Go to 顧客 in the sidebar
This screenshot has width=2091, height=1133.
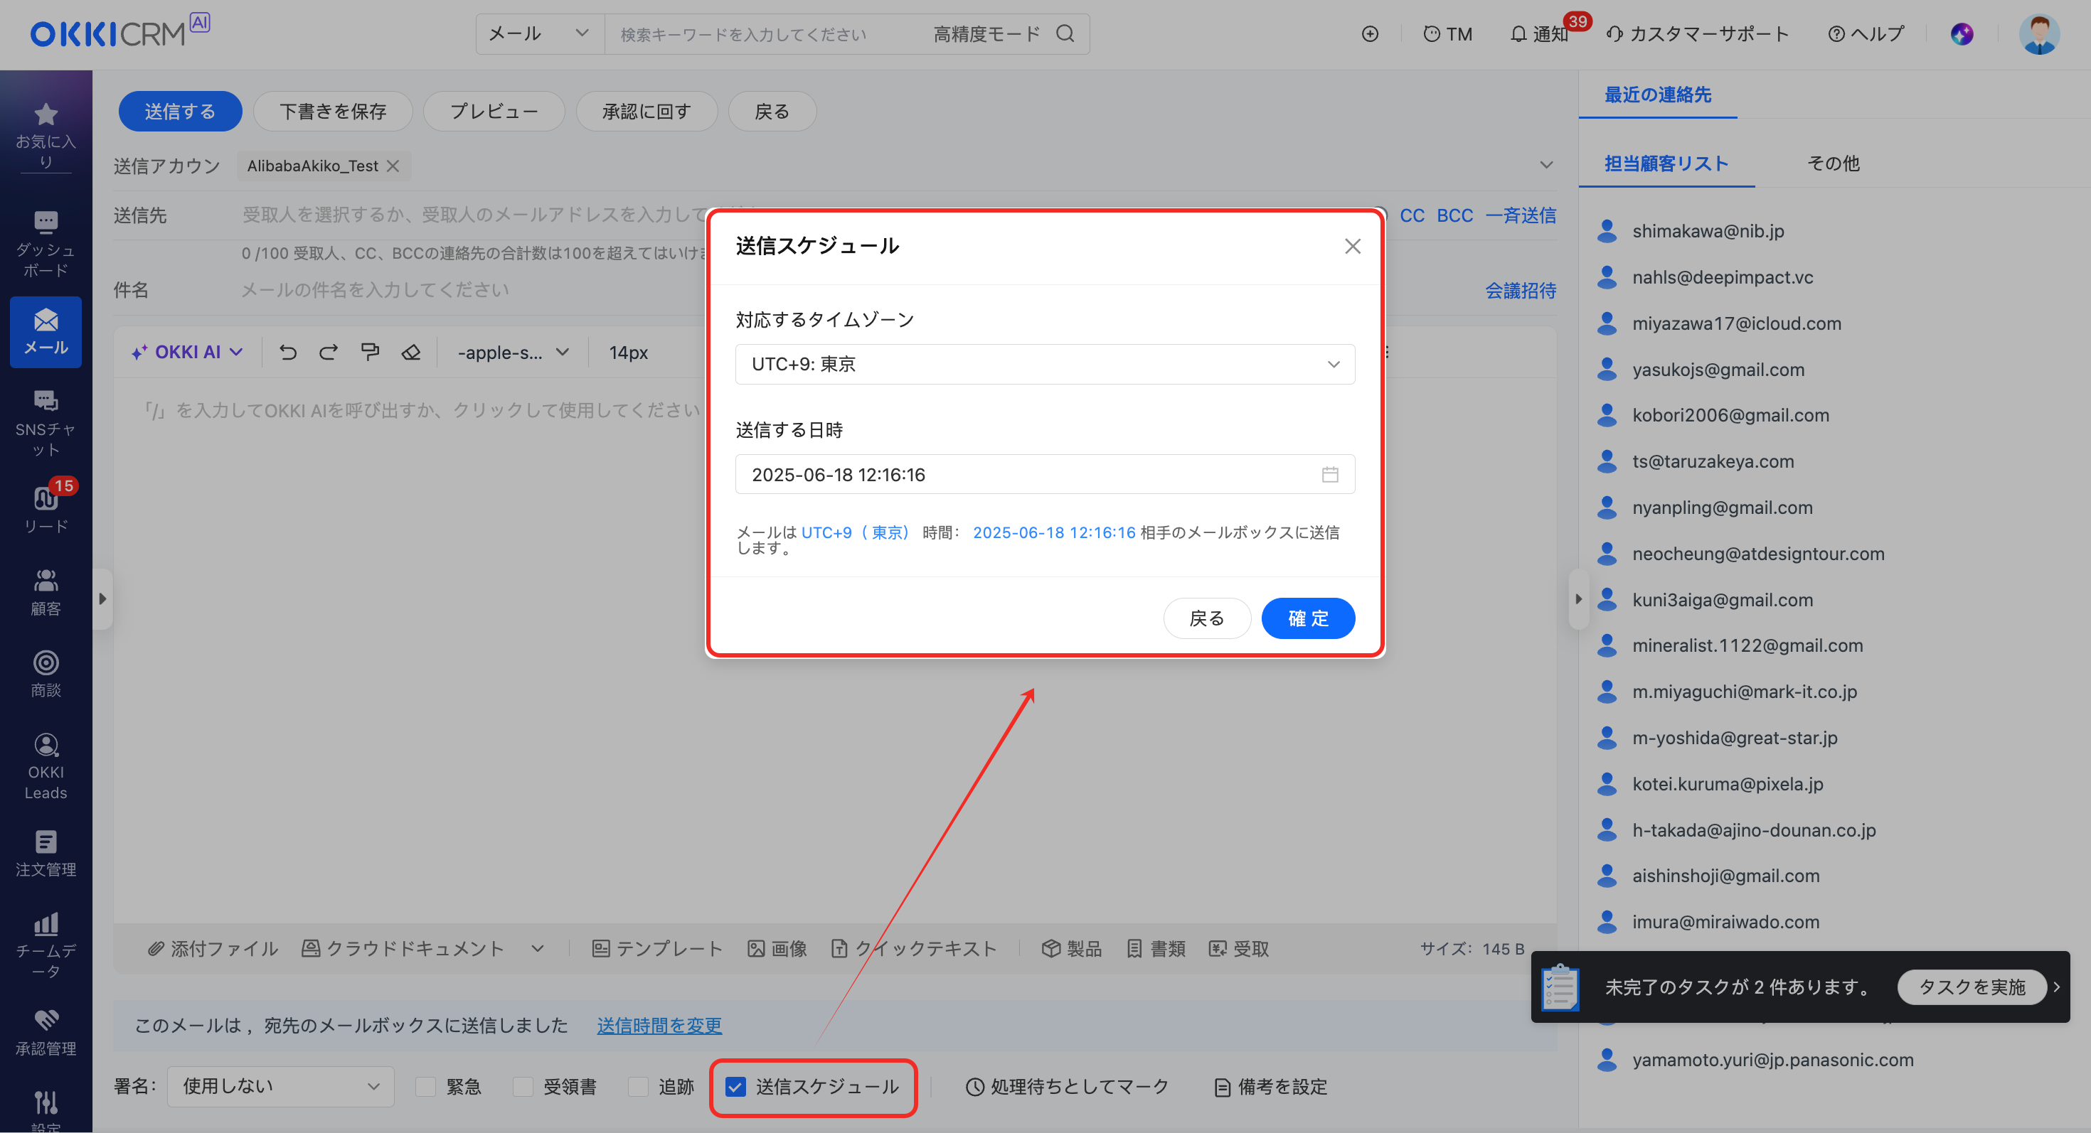click(46, 593)
